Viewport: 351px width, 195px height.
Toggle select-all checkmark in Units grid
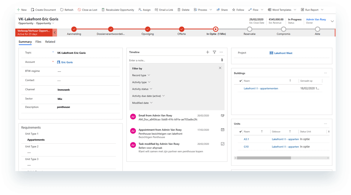(240, 132)
